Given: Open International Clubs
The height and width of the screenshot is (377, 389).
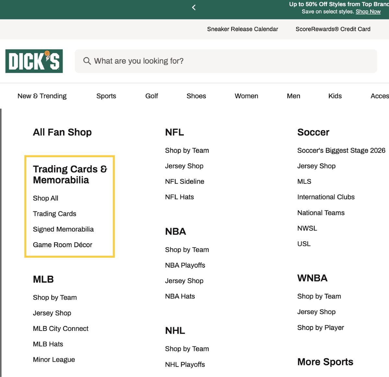Looking at the screenshot, I should [326, 197].
